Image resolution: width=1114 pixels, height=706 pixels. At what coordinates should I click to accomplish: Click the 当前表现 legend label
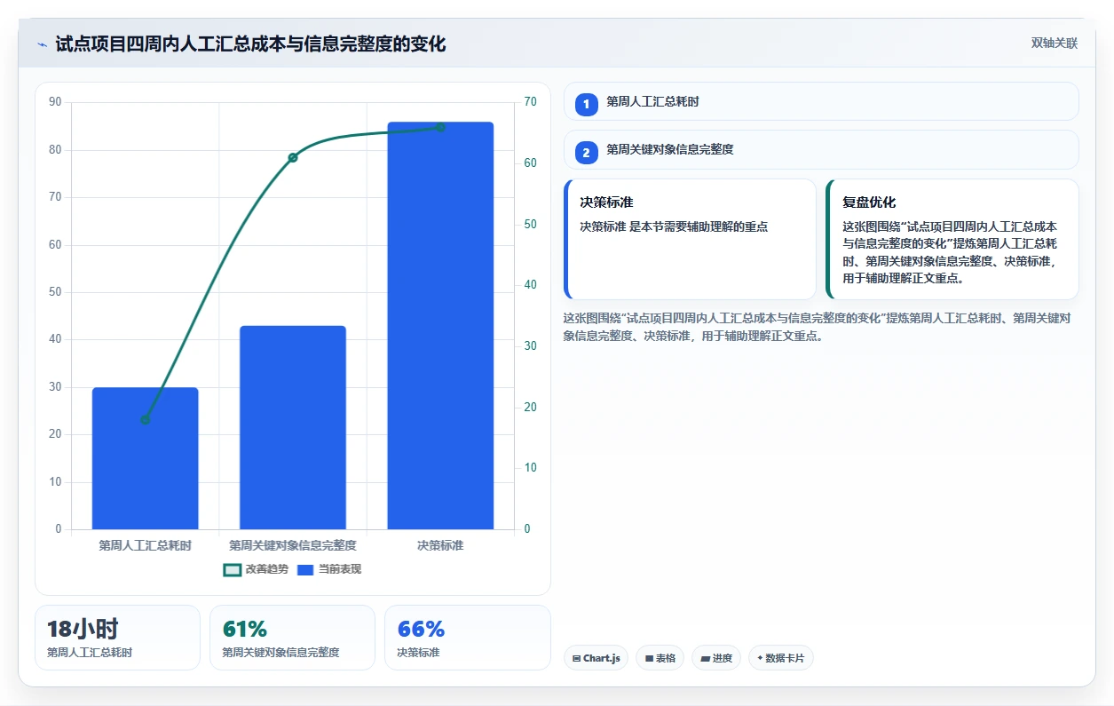click(340, 569)
